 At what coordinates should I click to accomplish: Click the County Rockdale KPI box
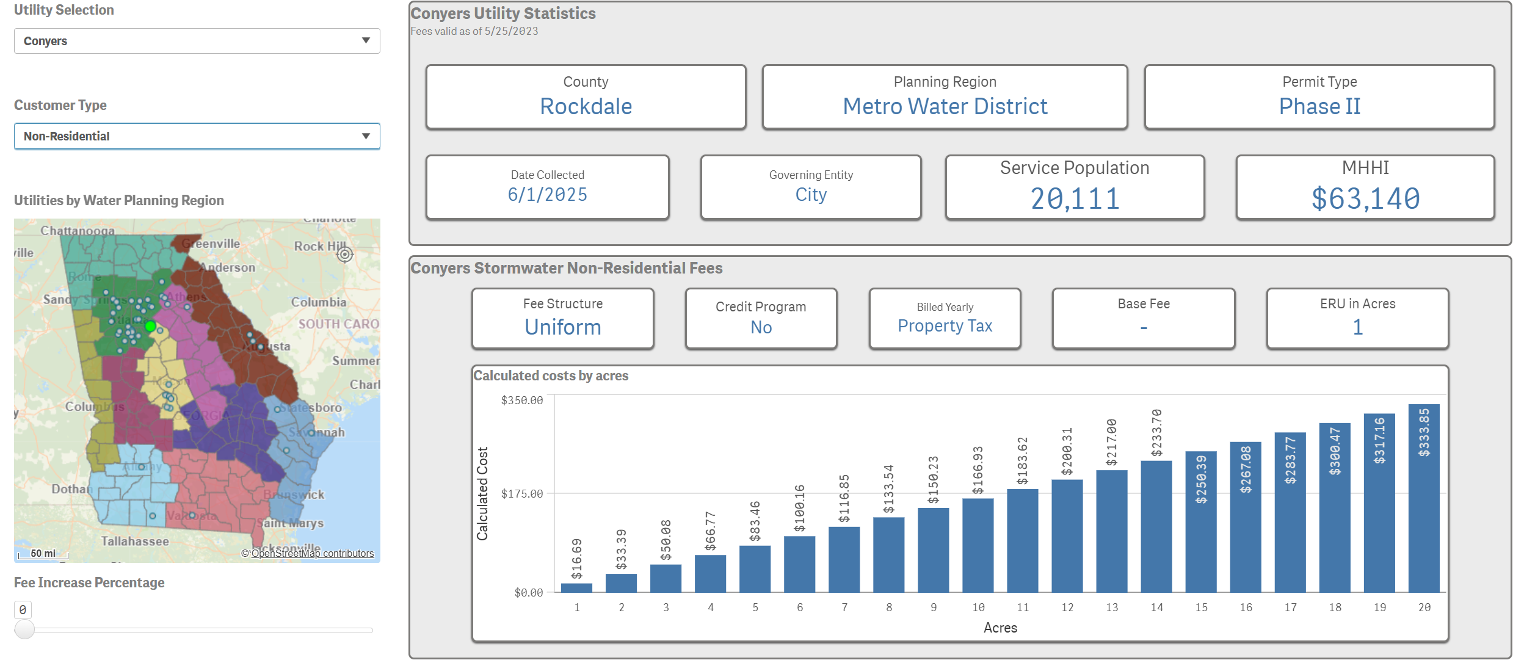tap(586, 96)
